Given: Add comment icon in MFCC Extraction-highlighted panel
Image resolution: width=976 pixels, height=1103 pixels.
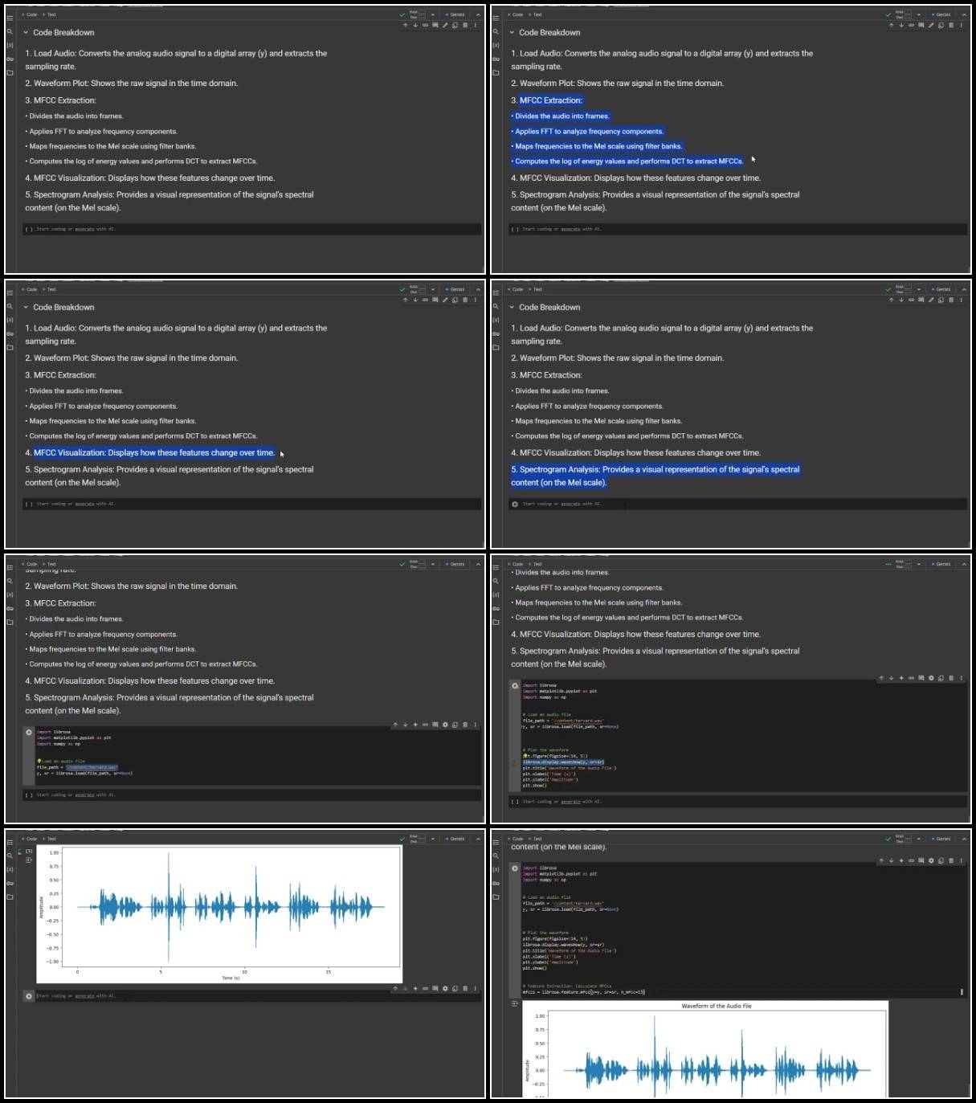Looking at the screenshot, I should coord(921,25).
